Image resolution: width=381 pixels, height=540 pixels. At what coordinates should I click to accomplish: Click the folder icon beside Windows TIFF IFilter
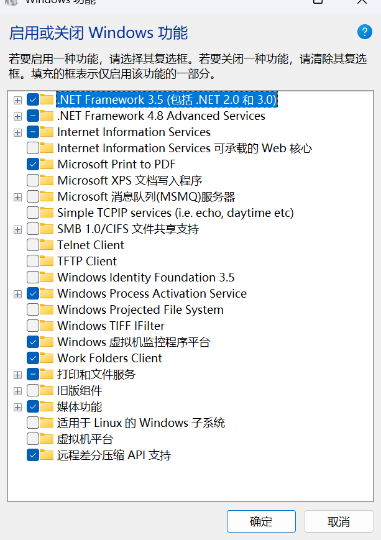coord(47,326)
